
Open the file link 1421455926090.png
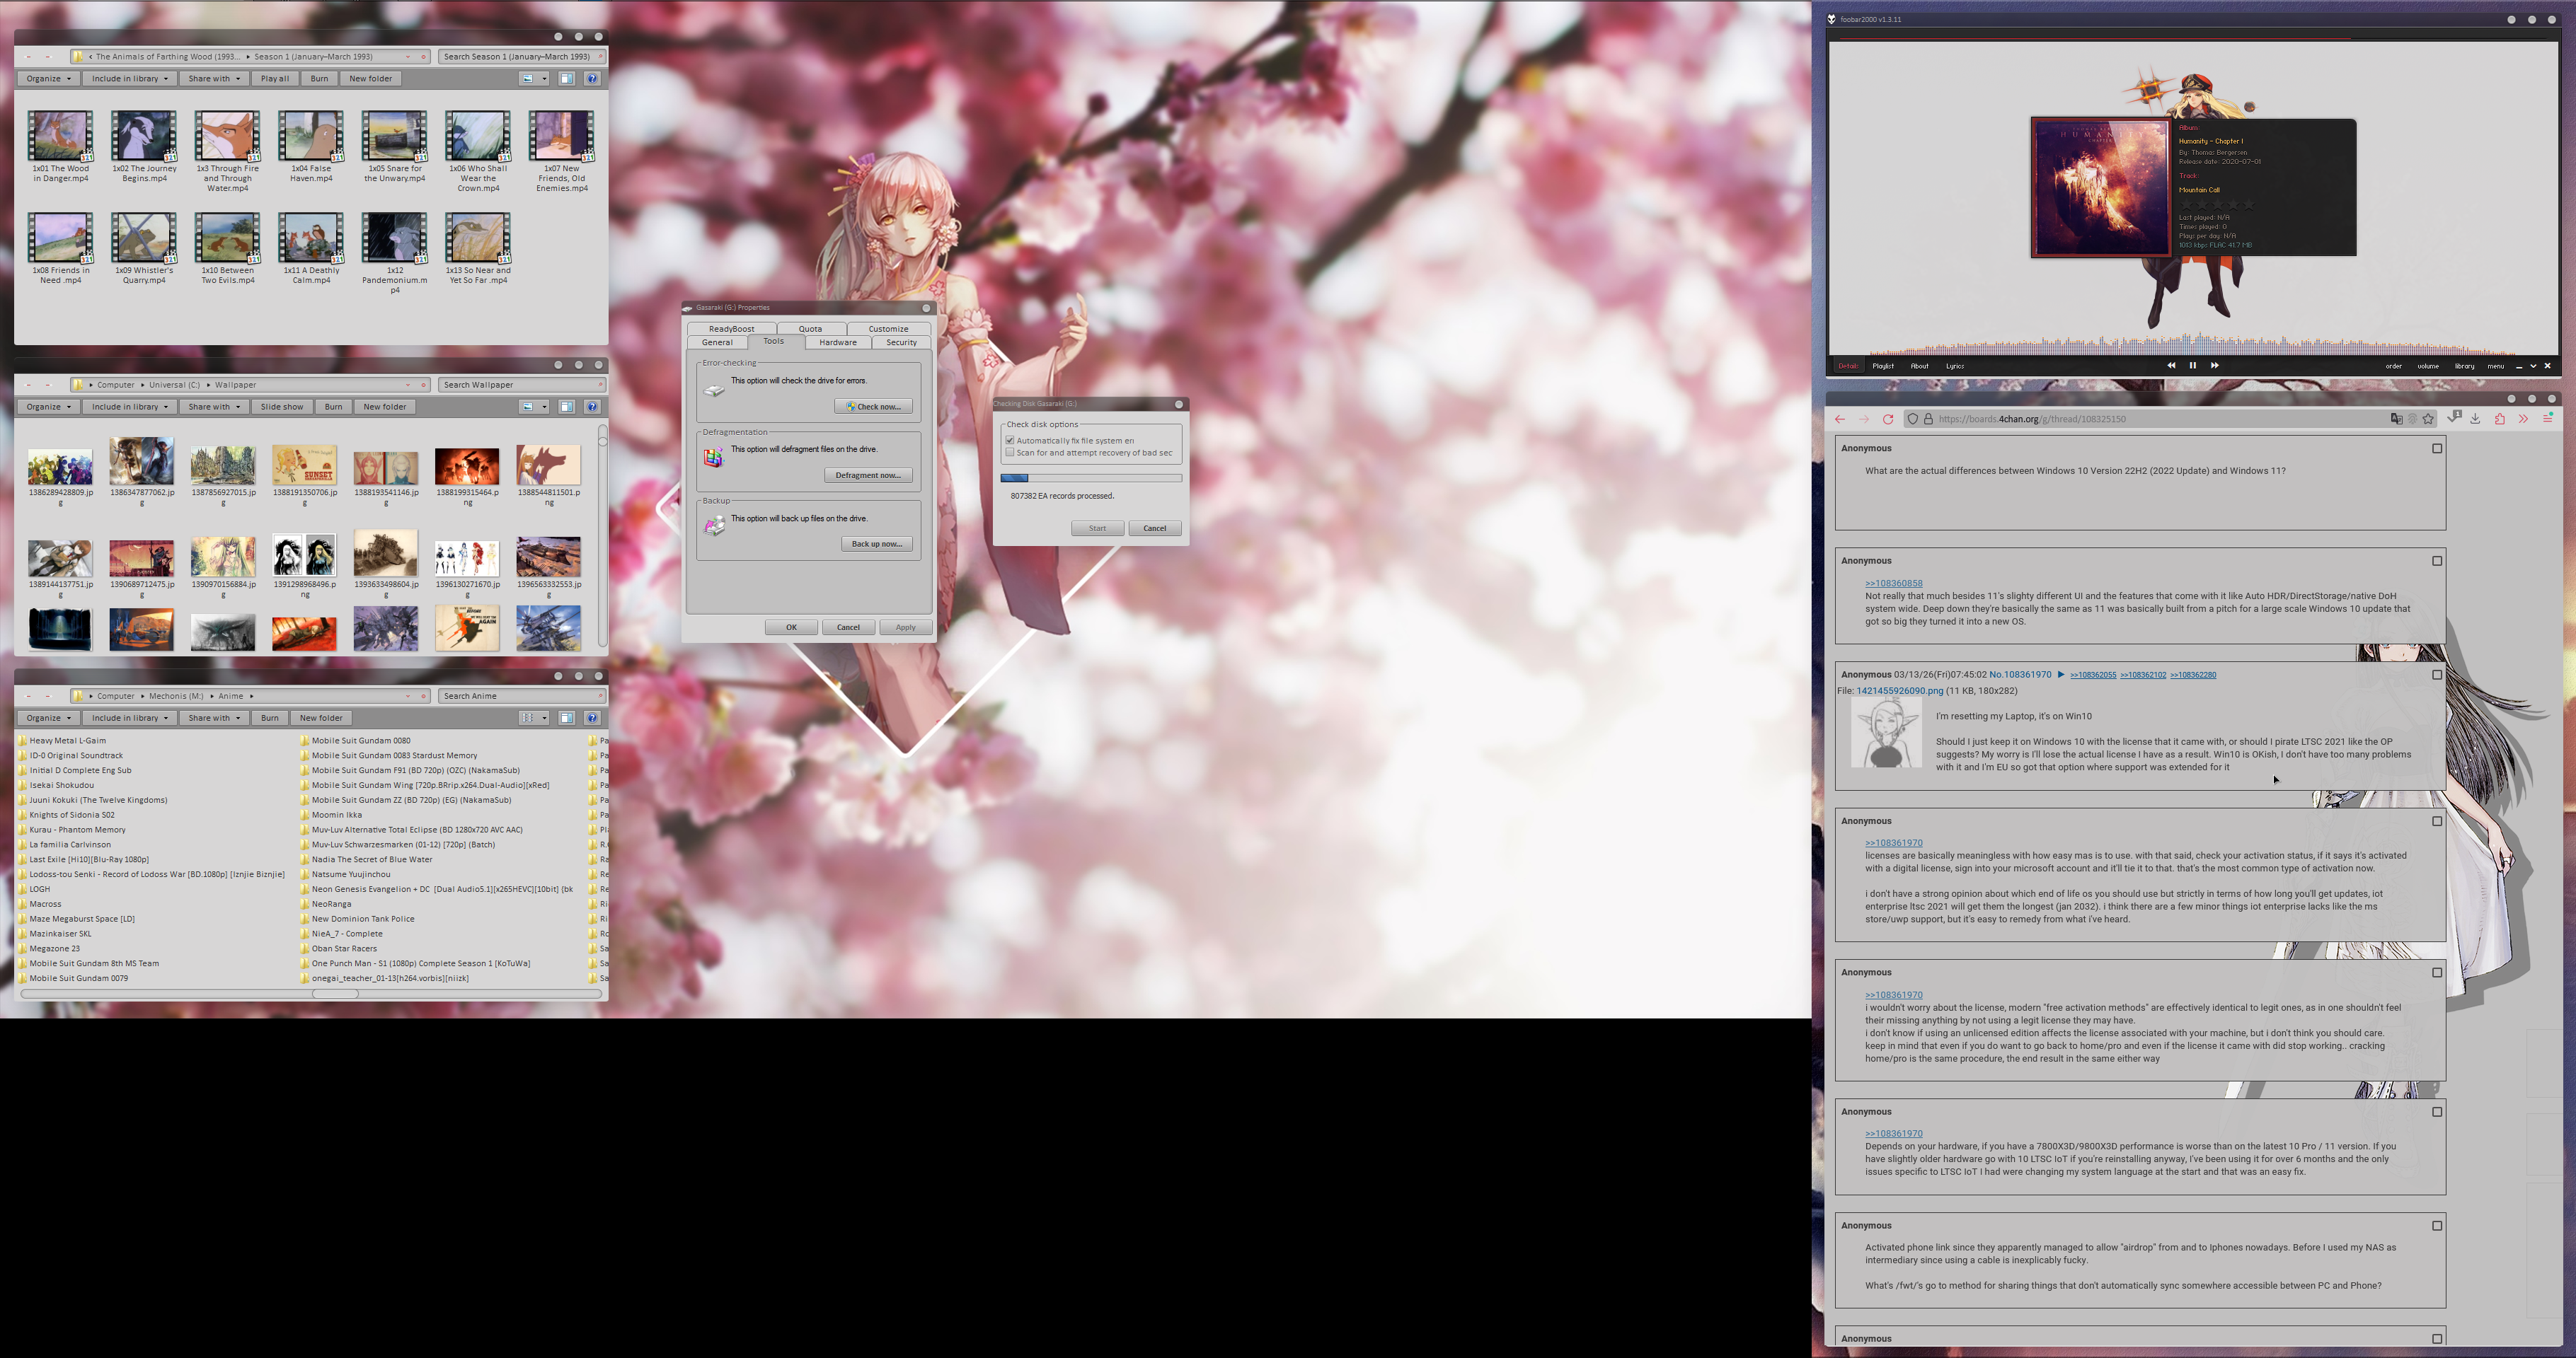(x=1899, y=690)
